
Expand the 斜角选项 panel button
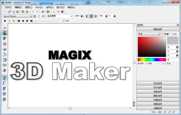(158, 91)
